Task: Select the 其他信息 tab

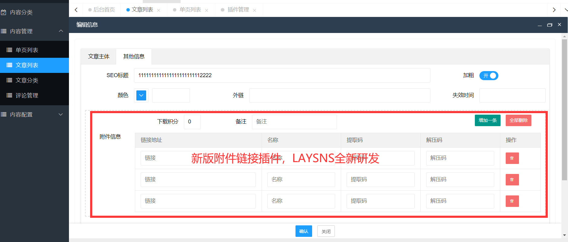Action: (x=134, y=57)
